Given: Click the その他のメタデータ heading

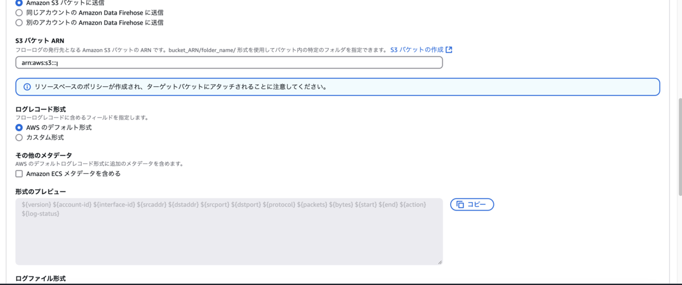Looking at the screenshot, I should click(44, 156).
